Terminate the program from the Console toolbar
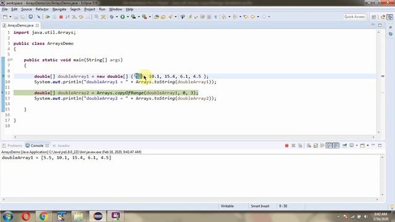Image resolution: width=395 pixels, height=222 pixels. click(286, 146)
